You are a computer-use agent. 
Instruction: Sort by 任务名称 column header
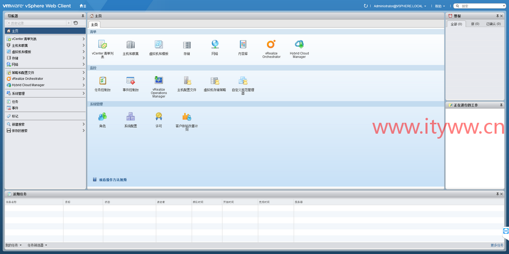coord(34,202)
